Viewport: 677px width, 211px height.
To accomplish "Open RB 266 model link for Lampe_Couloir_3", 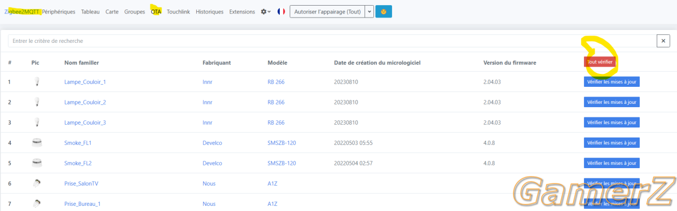I will coord(276,122).
